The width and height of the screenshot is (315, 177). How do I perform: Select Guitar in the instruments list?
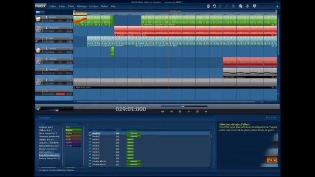click(73, 133)
